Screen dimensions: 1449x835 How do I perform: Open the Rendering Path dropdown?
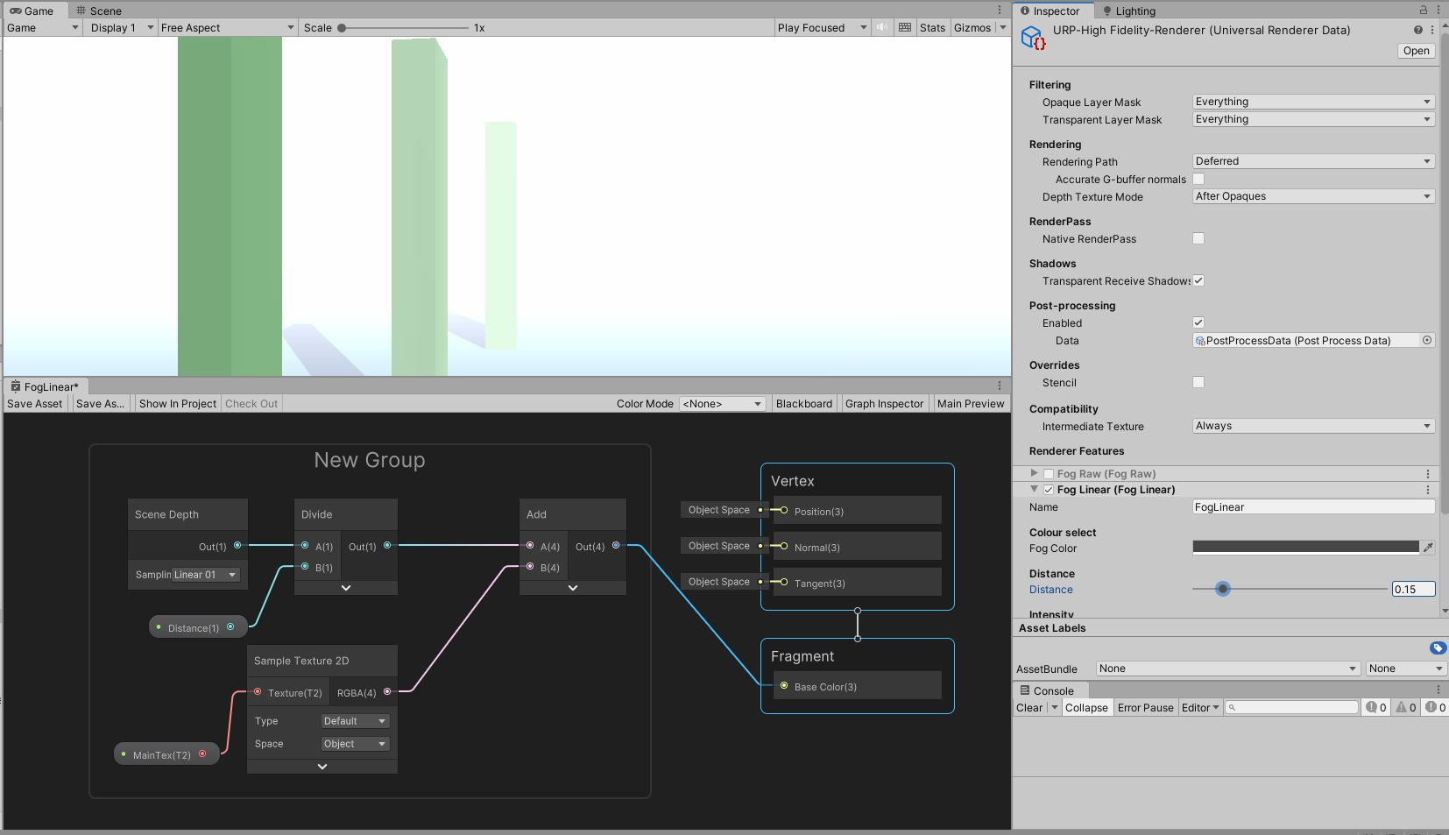coord(1311,160)
